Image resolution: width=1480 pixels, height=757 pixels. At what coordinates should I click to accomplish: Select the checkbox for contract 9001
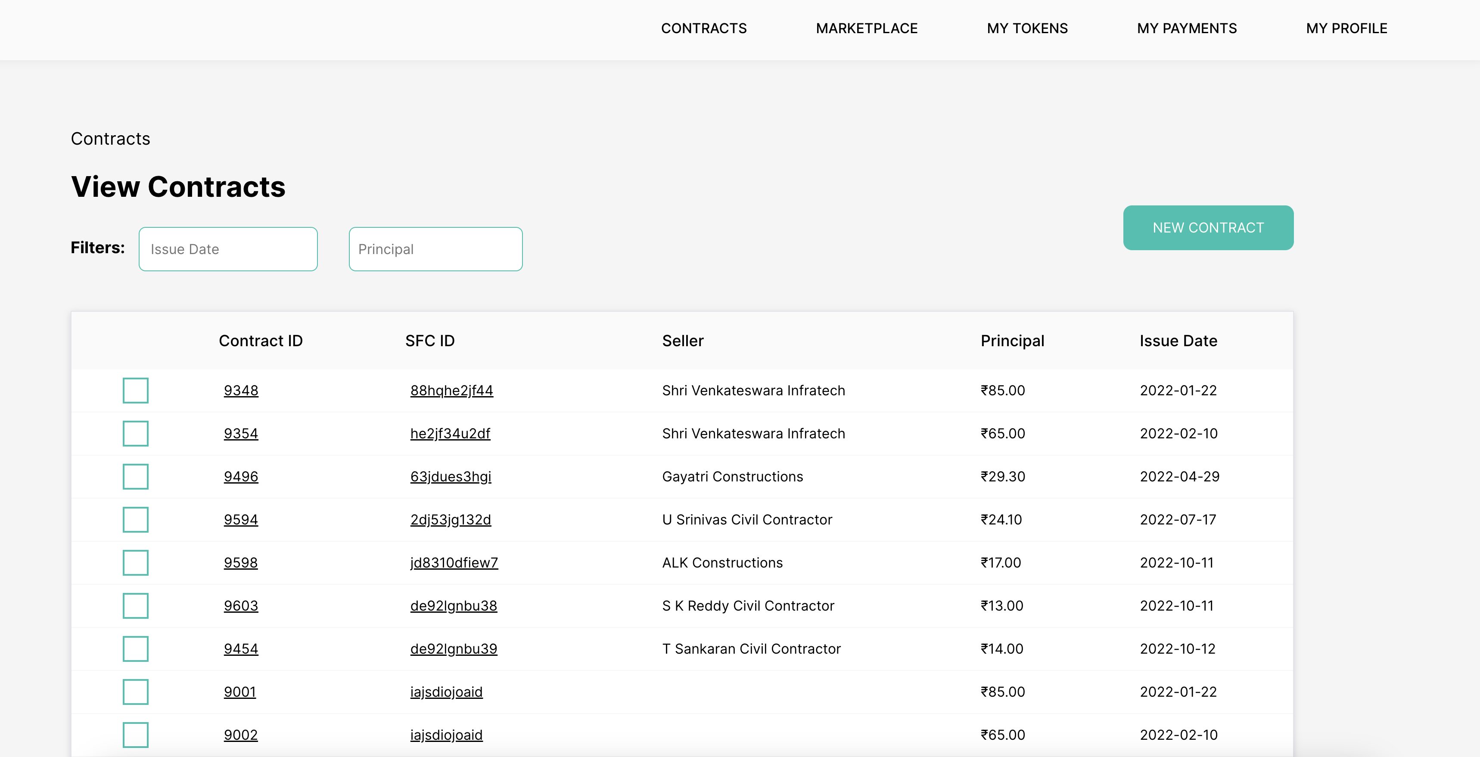(x=136, y=692)
